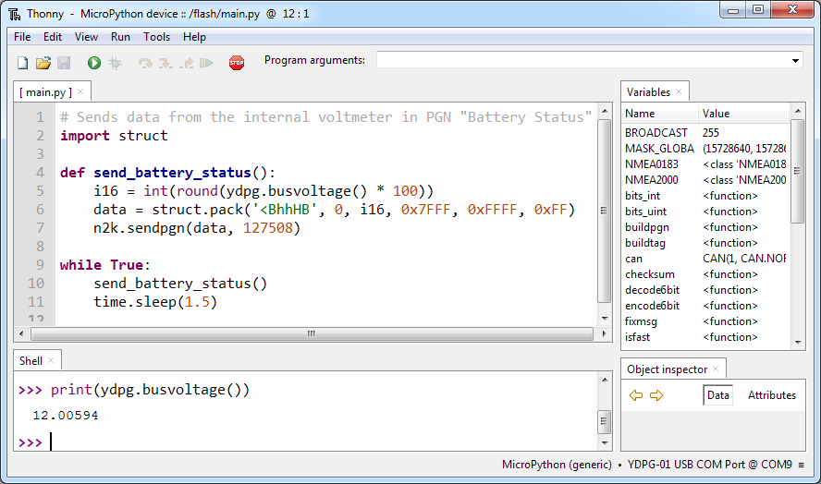Expand the Program arguments dropdown arrow
Image resolution: width=821 pixels, height=484 pixels.
795,61
